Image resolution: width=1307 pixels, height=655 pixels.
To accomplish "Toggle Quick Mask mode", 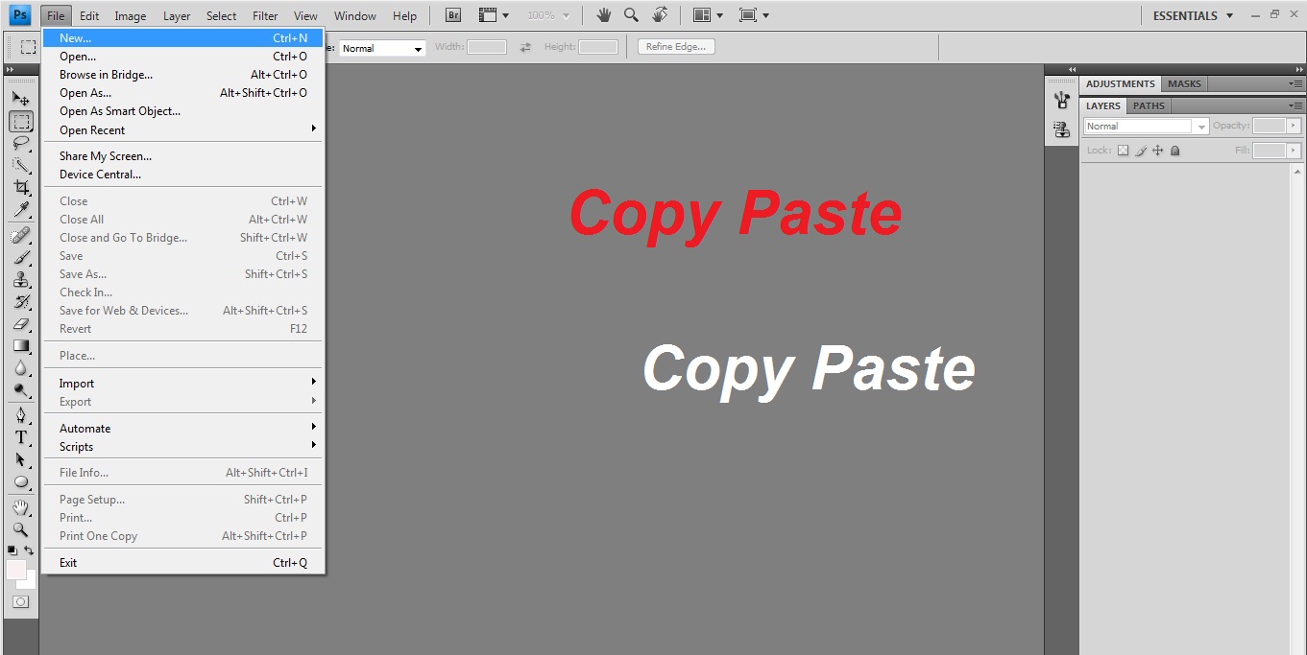I will click(20, 602).
